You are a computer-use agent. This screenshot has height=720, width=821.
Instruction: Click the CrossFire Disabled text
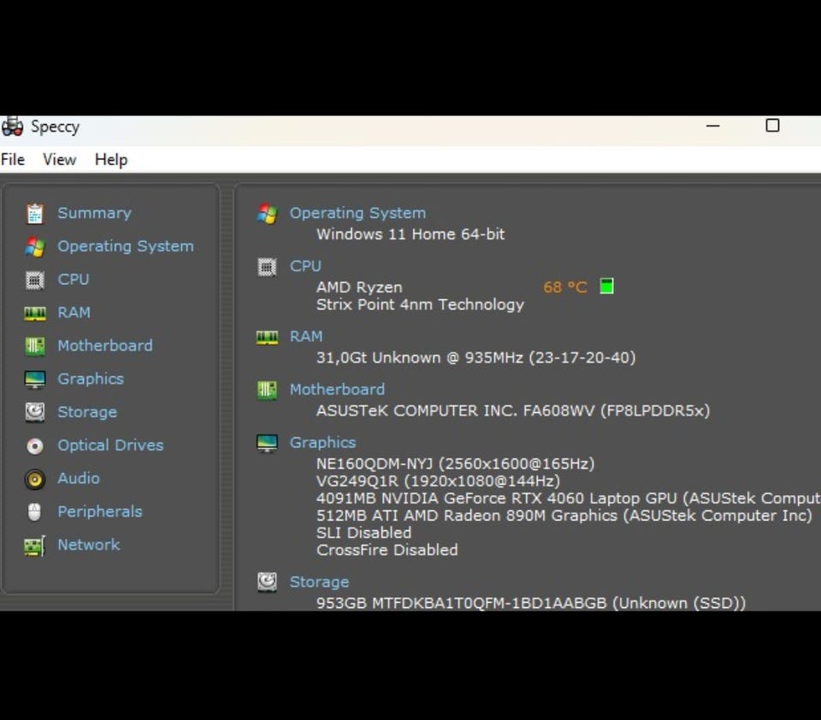click(x=387, y=550)
